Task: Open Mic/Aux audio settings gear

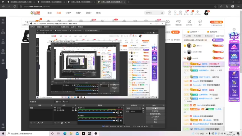Action: click(x=121, y=112)
